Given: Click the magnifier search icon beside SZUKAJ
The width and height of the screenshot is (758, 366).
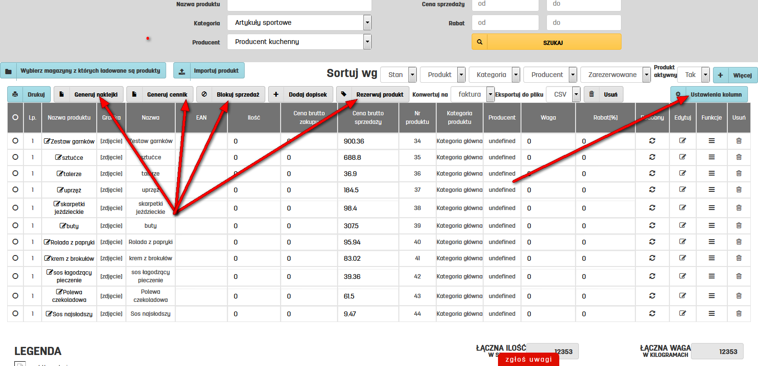Looking at the screenshot, I should click(x=479, y=42).
